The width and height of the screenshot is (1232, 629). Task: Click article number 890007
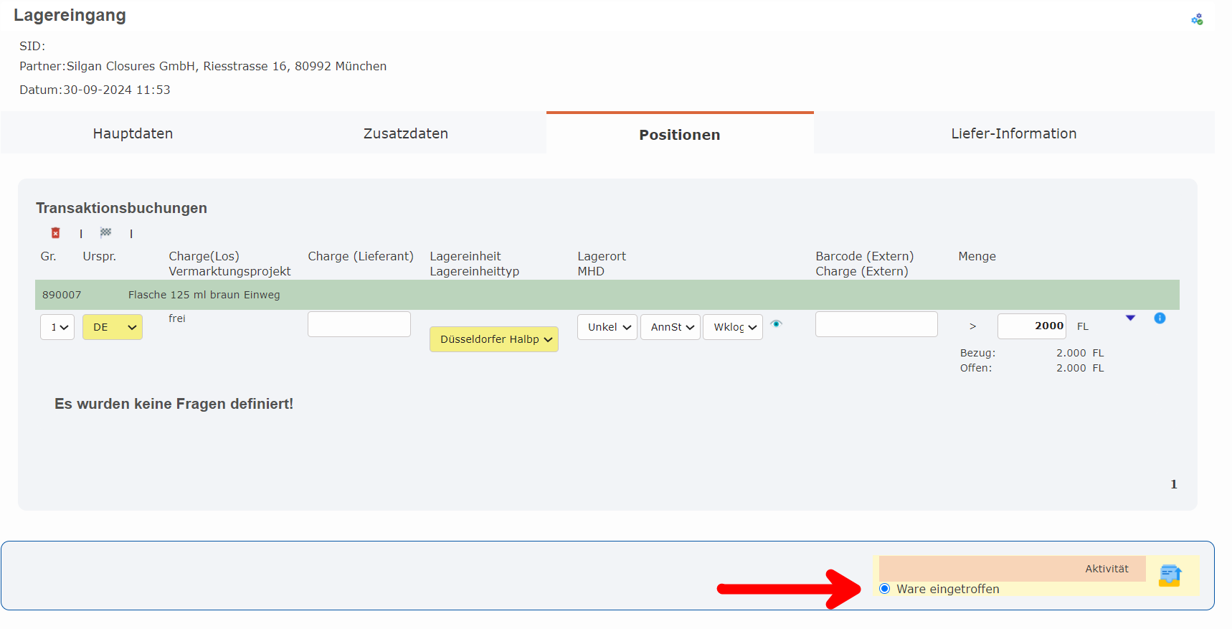click(62, 295)
